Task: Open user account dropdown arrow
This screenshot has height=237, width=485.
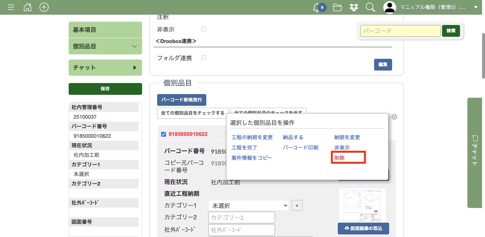Action: click(x=476, y=7)
